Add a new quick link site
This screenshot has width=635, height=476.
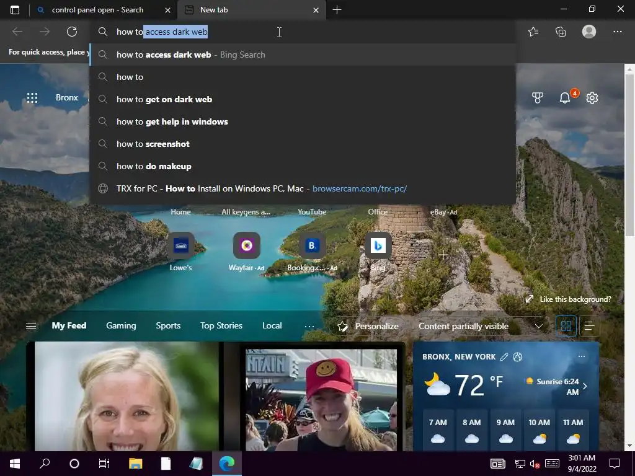(x=443, y=255)
